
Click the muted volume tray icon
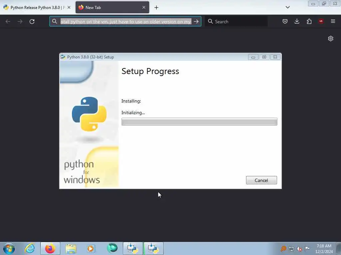(x=299, y=248)
